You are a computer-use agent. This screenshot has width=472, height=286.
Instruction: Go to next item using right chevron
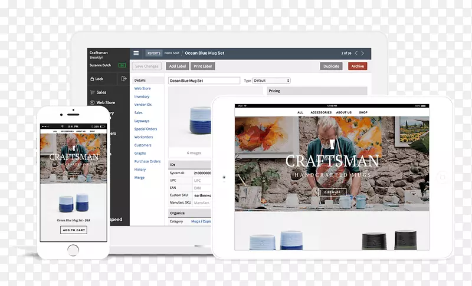(363, 53)
